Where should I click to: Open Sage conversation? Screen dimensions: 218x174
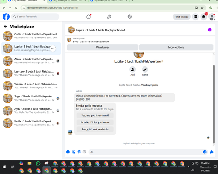click(31, 98)
